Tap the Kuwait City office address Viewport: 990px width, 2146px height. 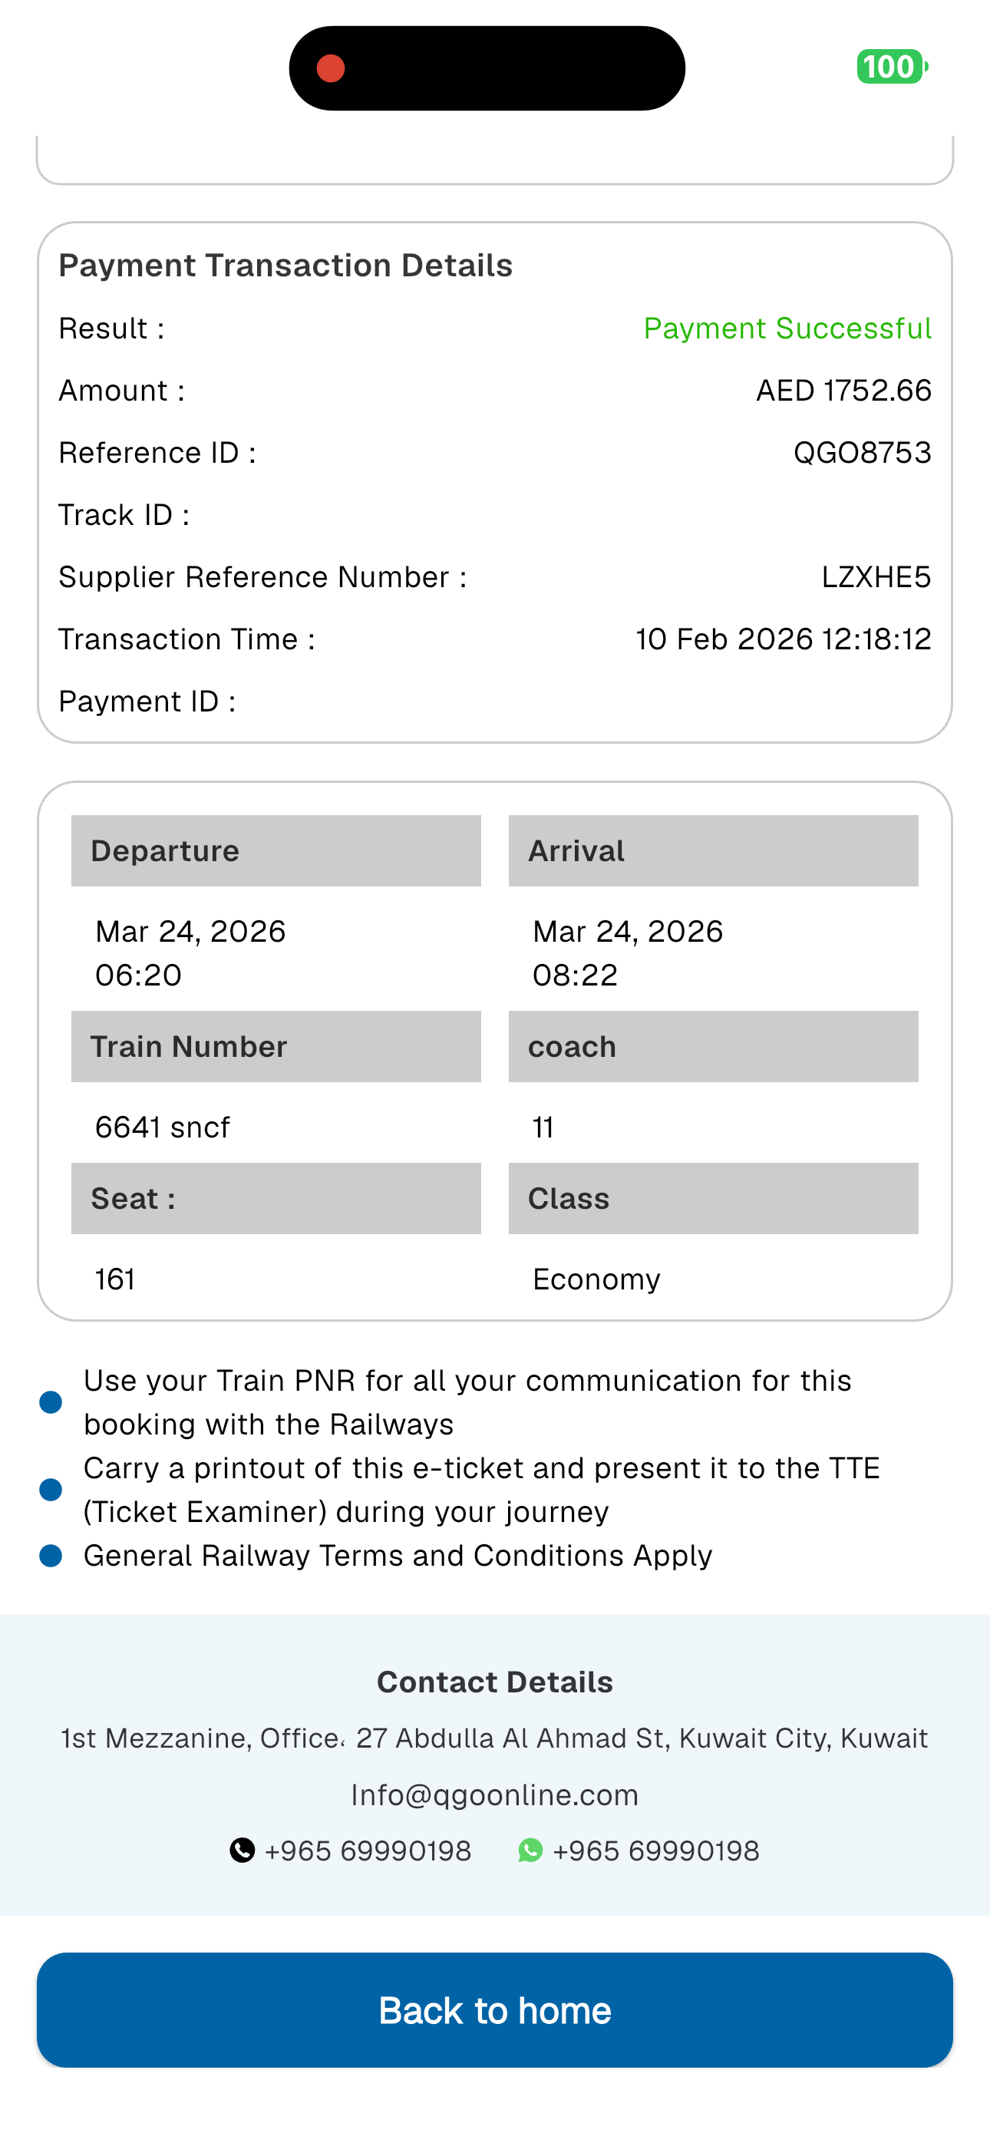pyautogui.click(x=494, y=1738)
